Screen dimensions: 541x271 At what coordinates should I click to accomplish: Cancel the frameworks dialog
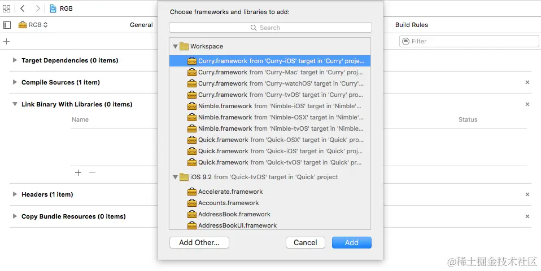tap(306, 242)
